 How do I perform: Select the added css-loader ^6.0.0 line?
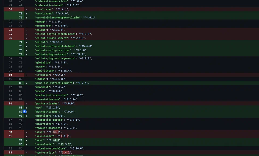[x=131, y=13]
